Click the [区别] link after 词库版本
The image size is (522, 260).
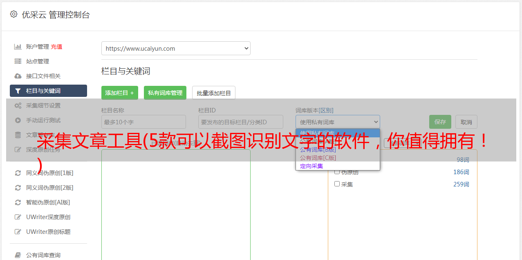[x=327, y=110]
